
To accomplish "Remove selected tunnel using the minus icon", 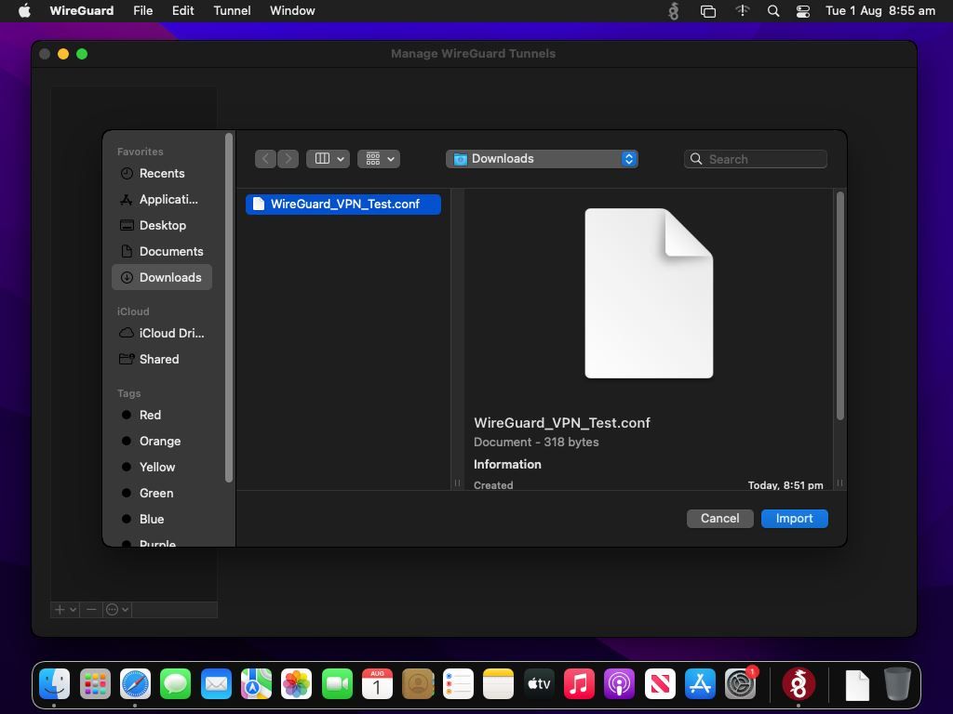I will click(90, 609).
